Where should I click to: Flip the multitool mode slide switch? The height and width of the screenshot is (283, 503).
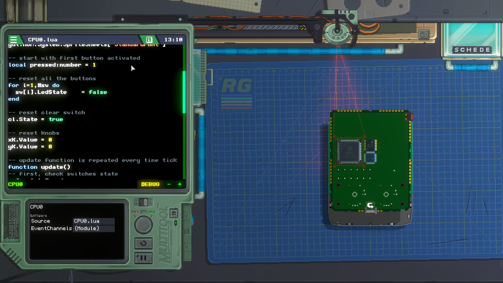click(143, 202)
